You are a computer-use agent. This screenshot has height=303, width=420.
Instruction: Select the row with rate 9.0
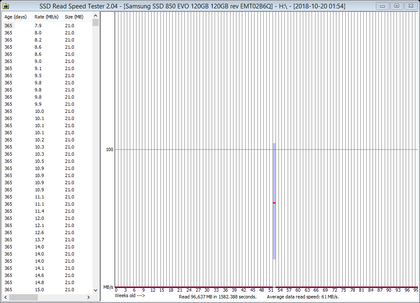coord(47,61)
